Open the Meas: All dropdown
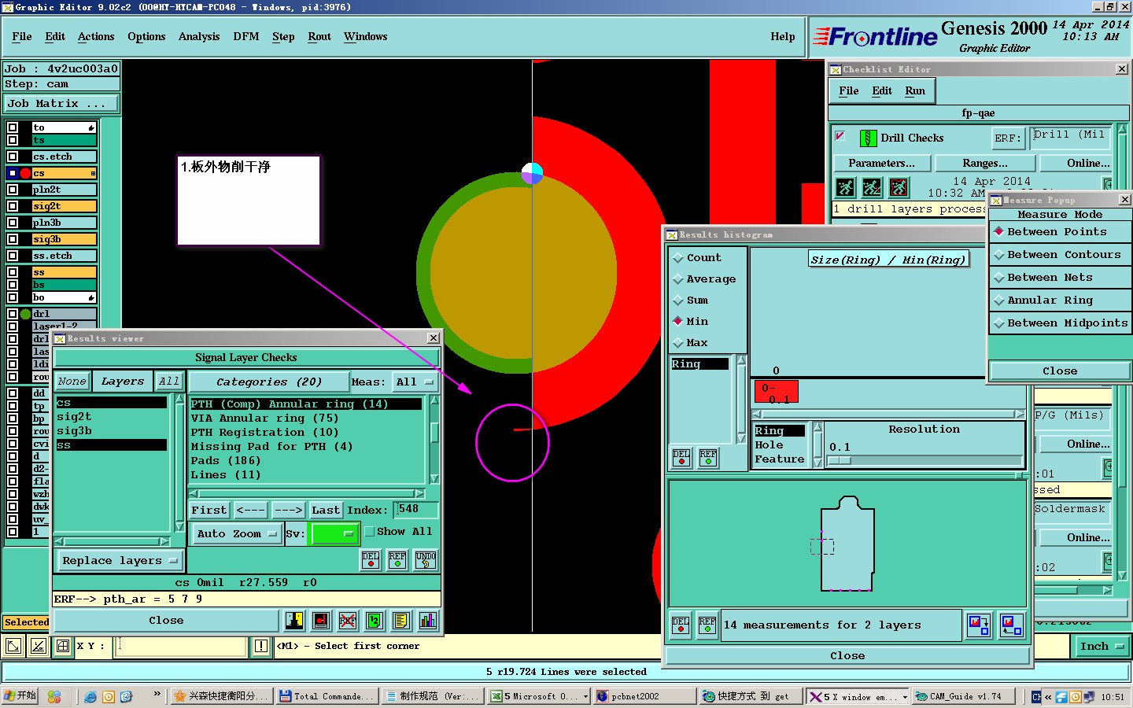 tap(415, 382)
